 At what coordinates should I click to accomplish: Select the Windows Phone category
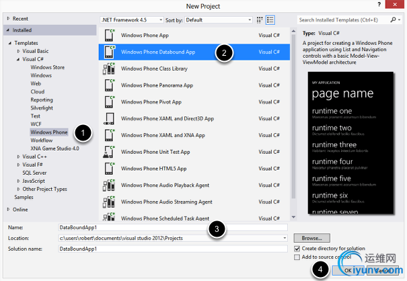(49, 132)
